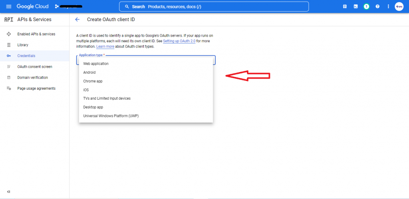Click the Library grid icon

9,45
